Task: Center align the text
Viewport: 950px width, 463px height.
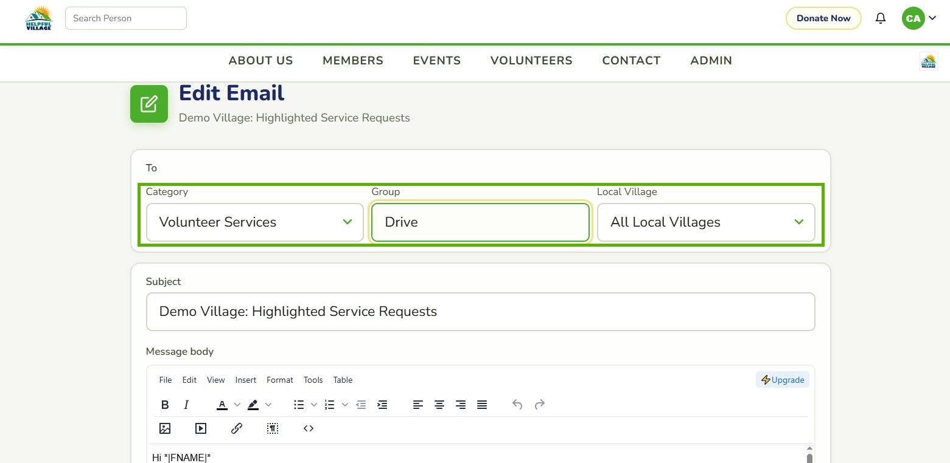Action: tap(439, 405)
